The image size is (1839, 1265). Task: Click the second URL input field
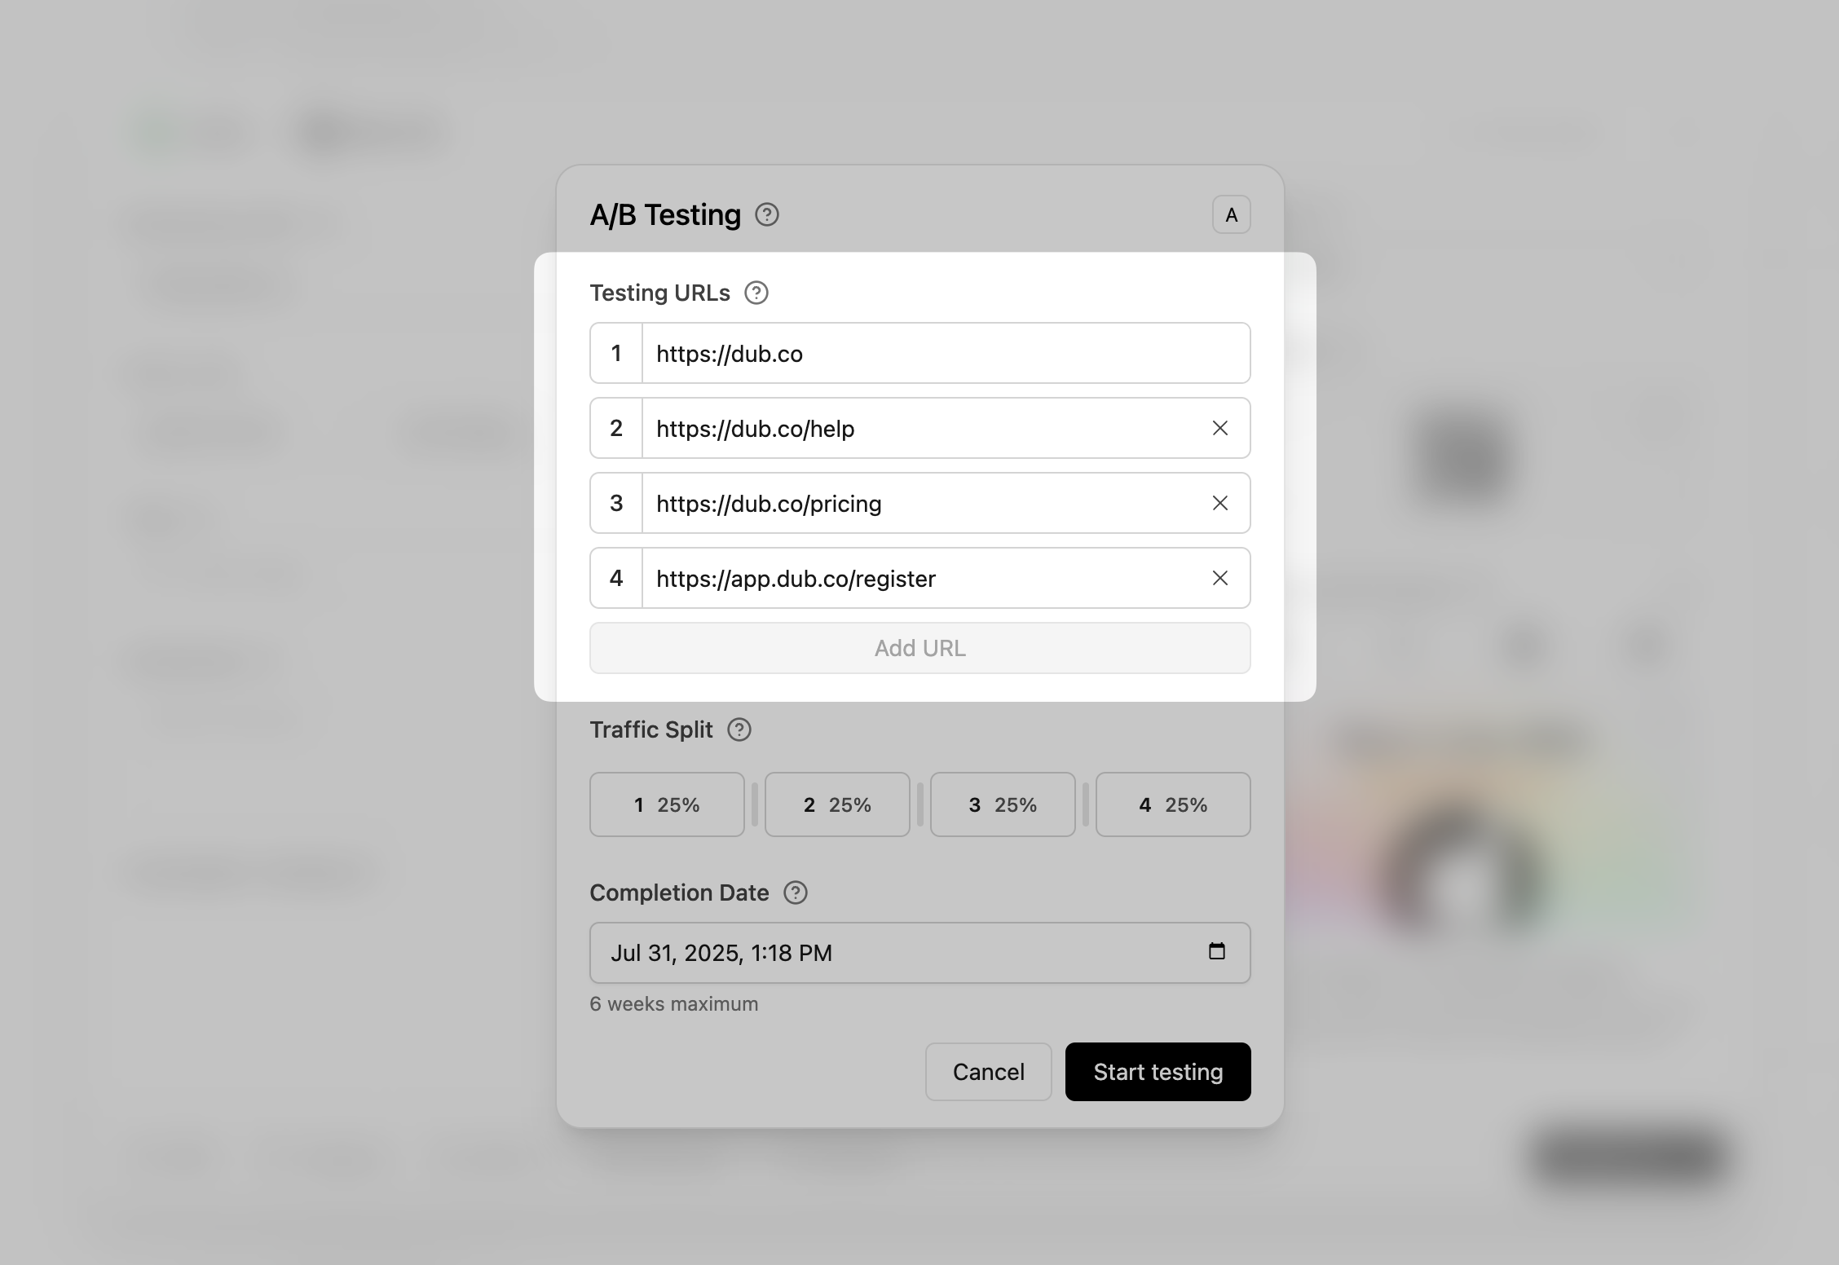point(921,429)
